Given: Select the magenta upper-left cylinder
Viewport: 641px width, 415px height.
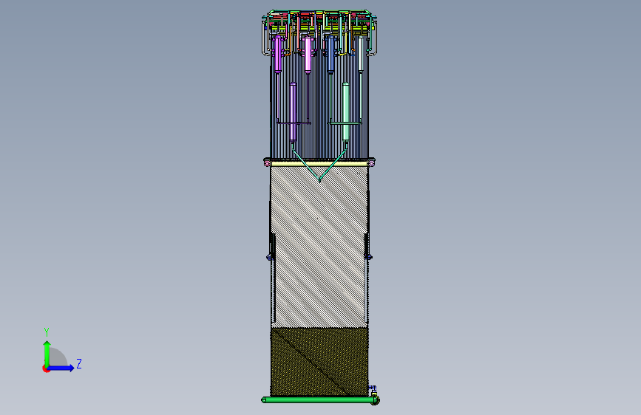Looking at the screenshot, I should click(278, 55).
